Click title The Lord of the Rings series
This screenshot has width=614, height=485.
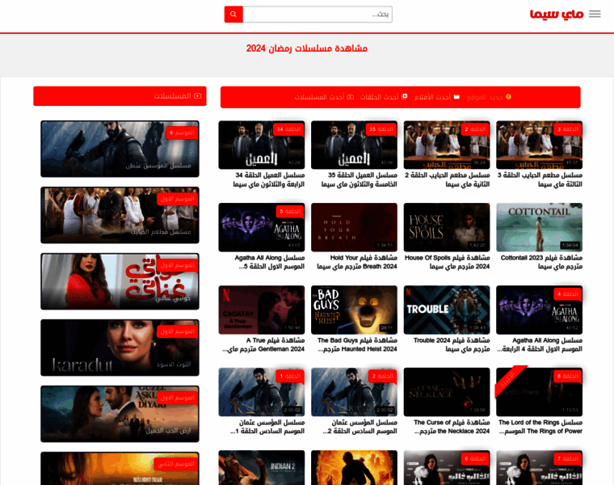coord(540,427)
